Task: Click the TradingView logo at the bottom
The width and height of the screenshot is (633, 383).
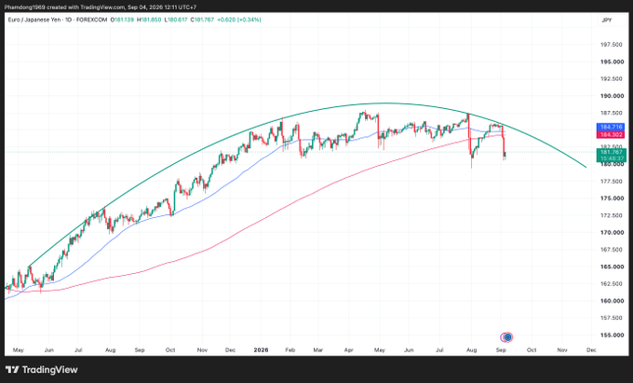Action: click(41, 369)
